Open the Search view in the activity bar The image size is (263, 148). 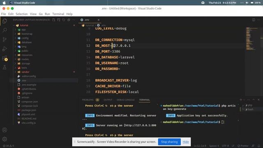point(5,30)
